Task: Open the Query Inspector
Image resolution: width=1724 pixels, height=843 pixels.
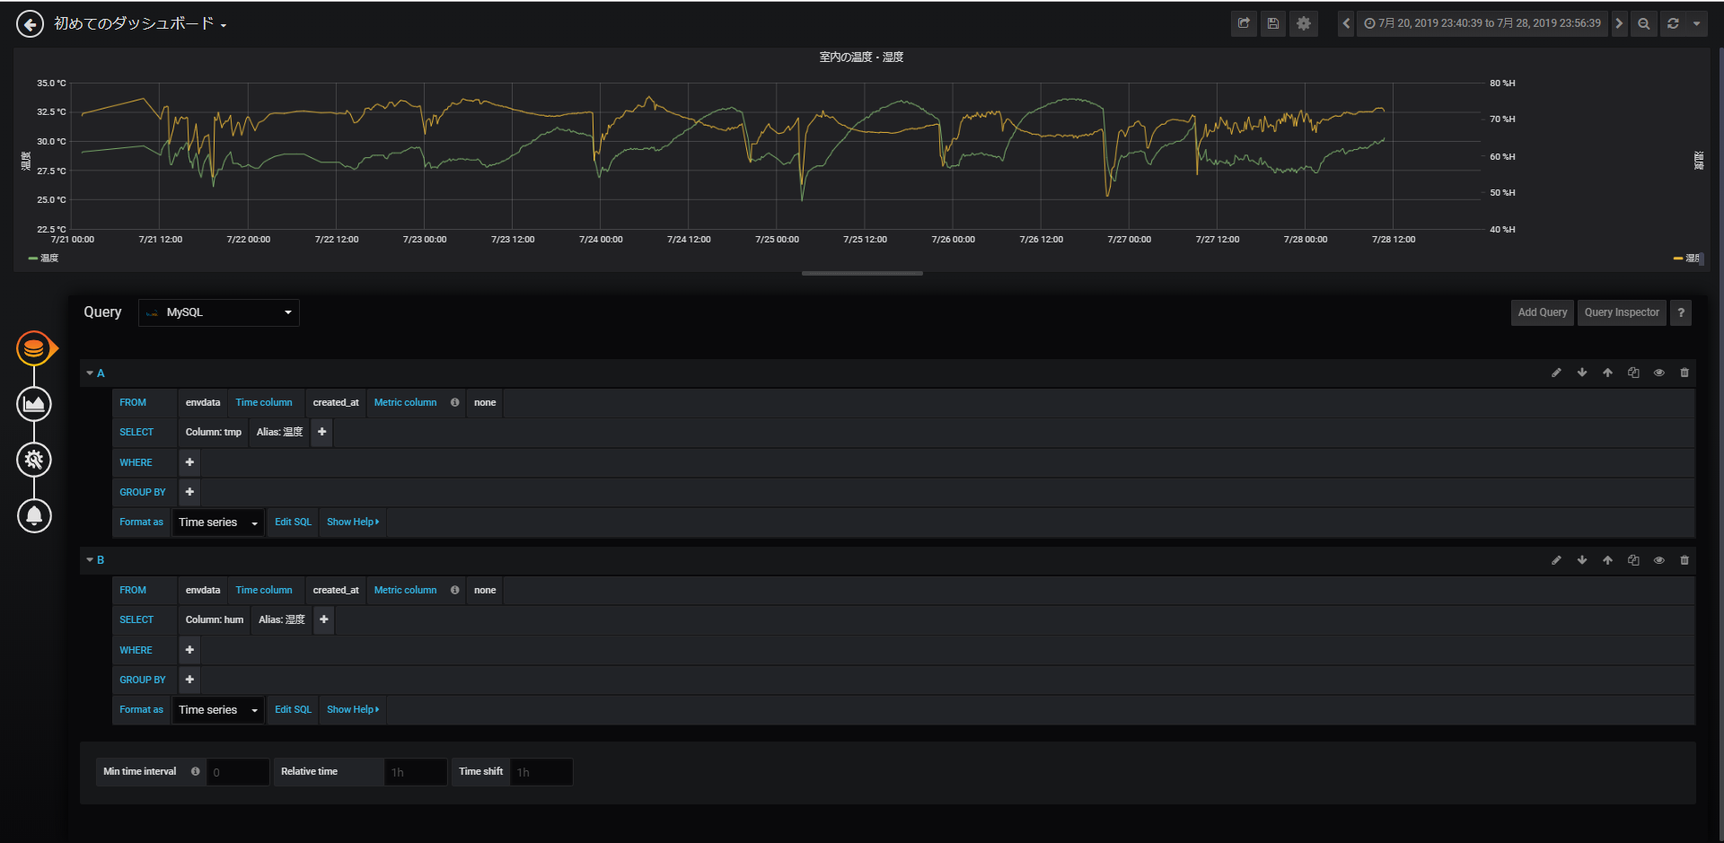Action: tap(1621, 312)
